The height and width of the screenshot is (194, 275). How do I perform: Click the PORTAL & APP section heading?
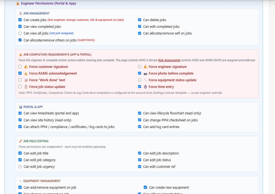(x=33, y=107)
